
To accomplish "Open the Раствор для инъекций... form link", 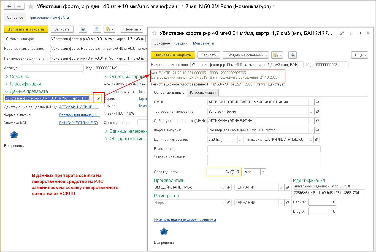I will pyautogui.click(x=80, y=115).
